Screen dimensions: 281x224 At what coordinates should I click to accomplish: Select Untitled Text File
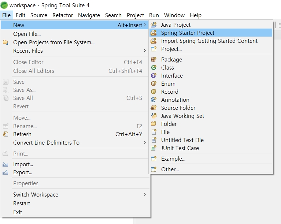click(211, 140)
